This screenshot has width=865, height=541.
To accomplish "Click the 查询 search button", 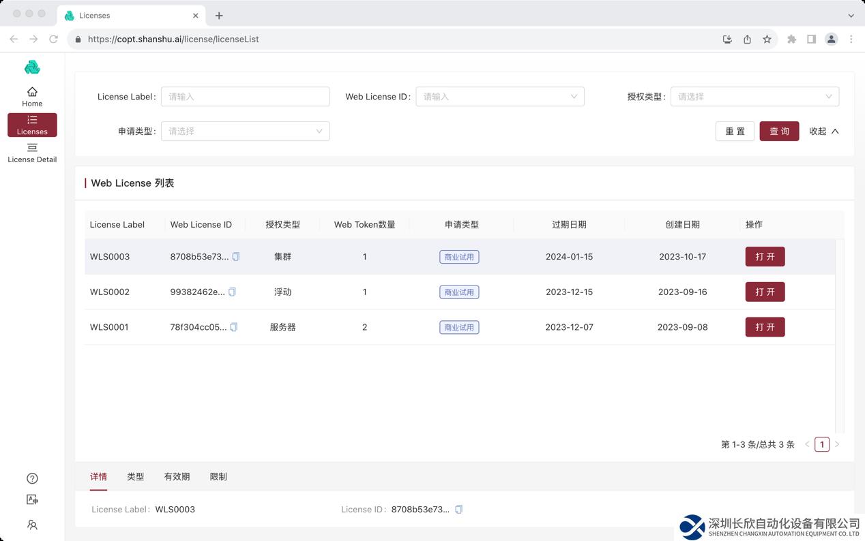I will [779, 132].
